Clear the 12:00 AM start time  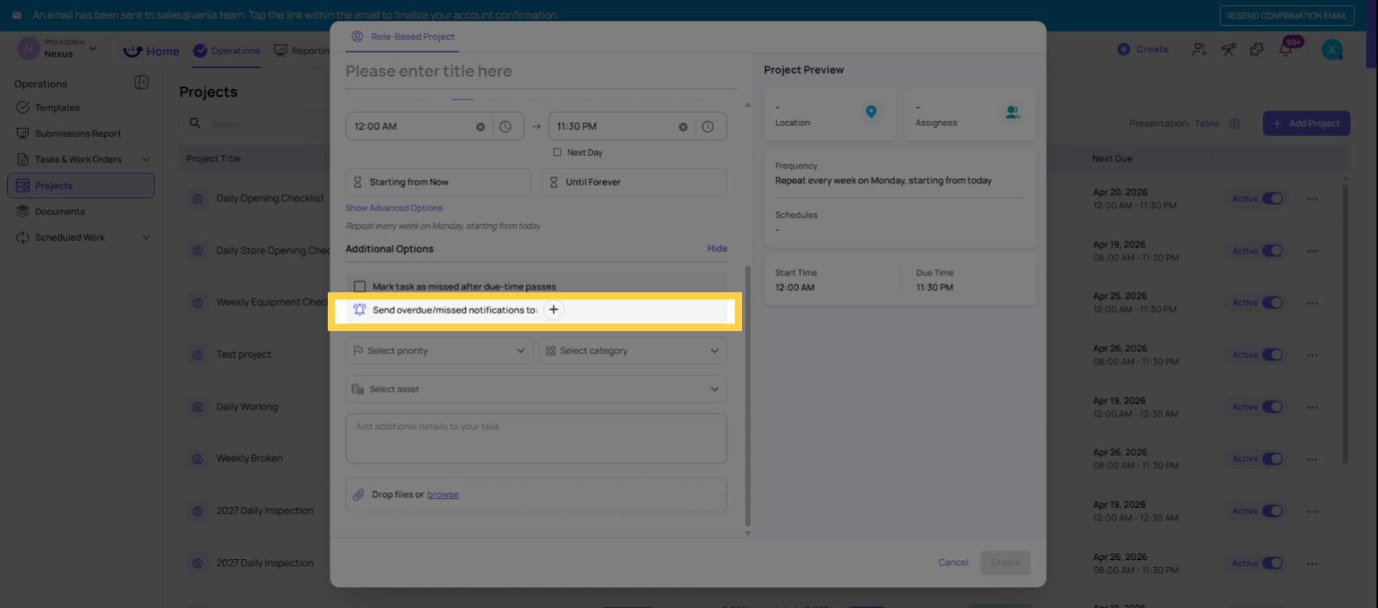[480, 127]
